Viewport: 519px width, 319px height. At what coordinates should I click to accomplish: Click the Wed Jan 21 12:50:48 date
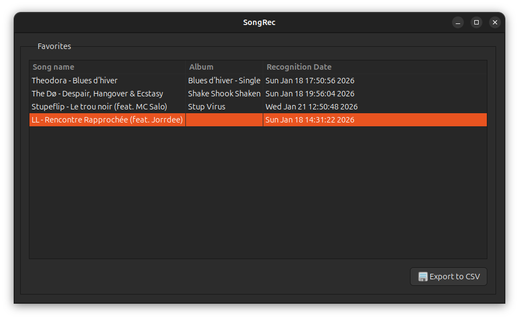tap(311, 107)
